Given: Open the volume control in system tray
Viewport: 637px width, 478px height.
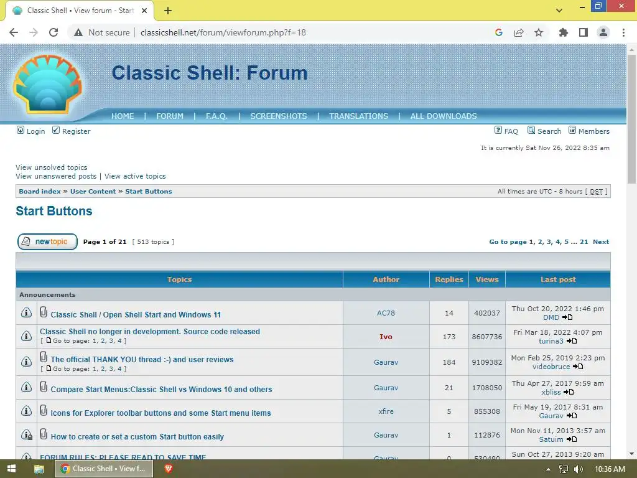Looking at the screenshot, I should [579, 469].
